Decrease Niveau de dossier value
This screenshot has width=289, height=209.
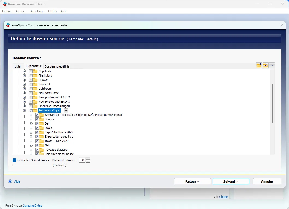(x=88, y=161)
